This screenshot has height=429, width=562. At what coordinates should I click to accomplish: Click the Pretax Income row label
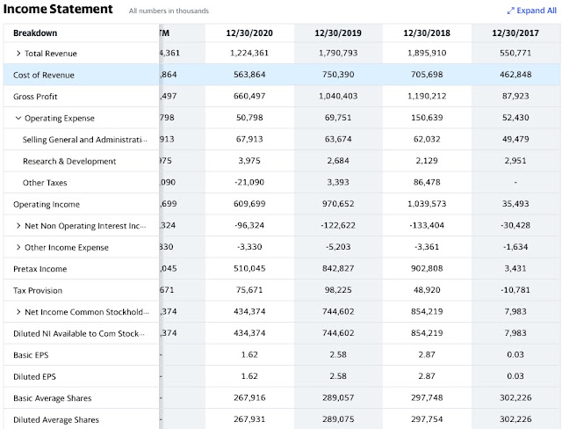[40, 269]
